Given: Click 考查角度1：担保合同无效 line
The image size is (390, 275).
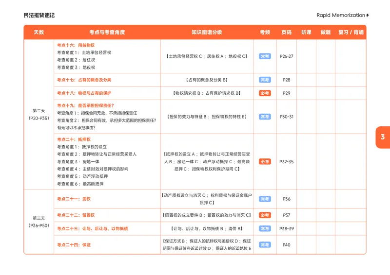Looking at the screenshot, I should click(x=97, y=113).
